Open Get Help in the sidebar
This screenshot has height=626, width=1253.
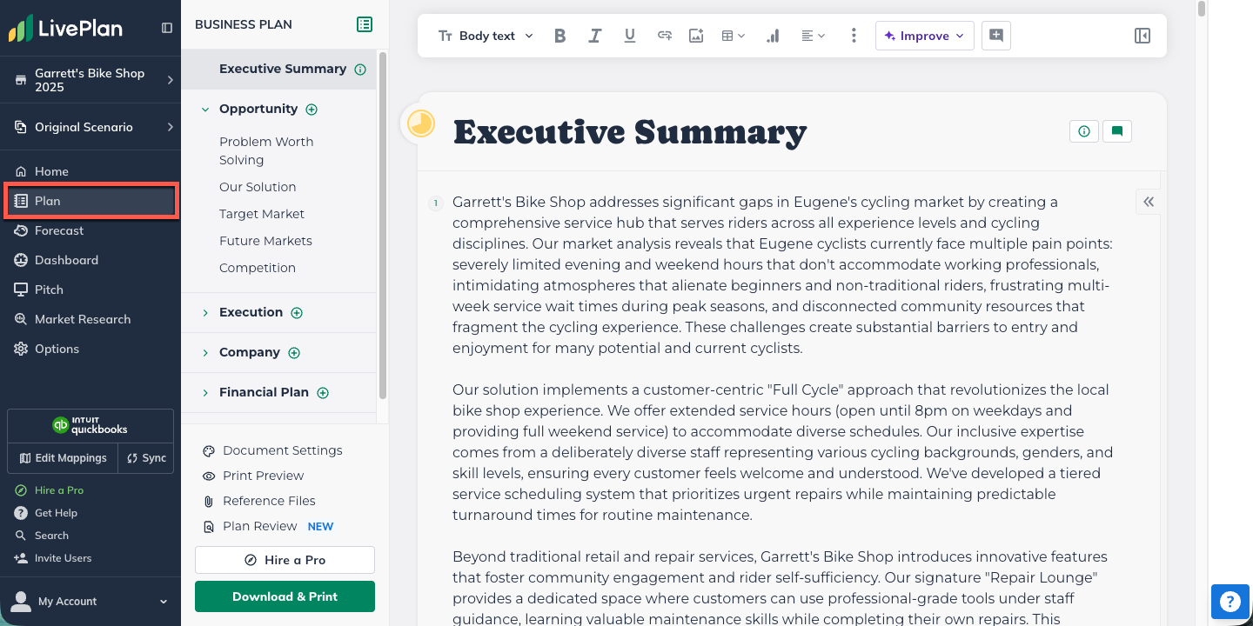point(46,513)
